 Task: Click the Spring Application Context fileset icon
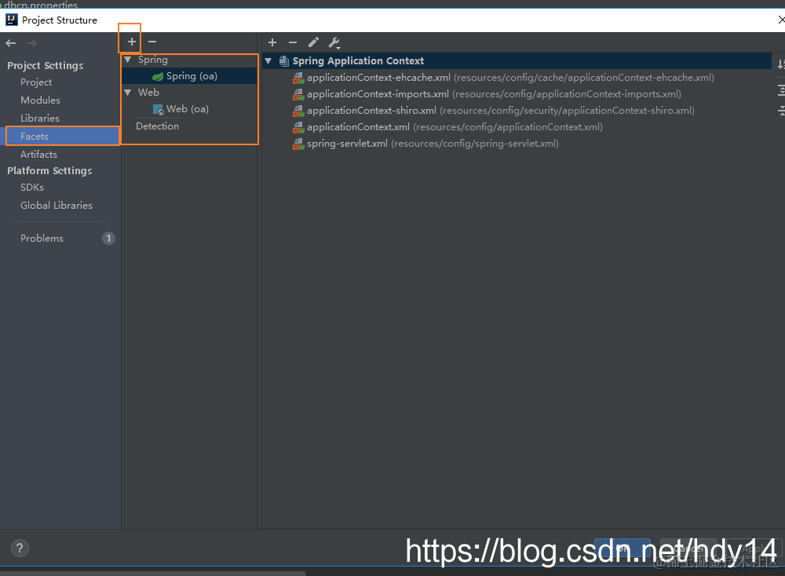[x=284, y=61]
